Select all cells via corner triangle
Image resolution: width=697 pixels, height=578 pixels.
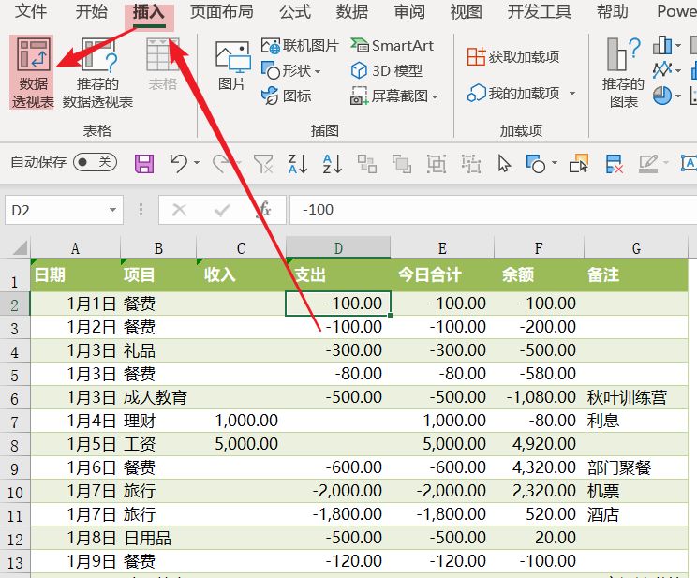19,247
